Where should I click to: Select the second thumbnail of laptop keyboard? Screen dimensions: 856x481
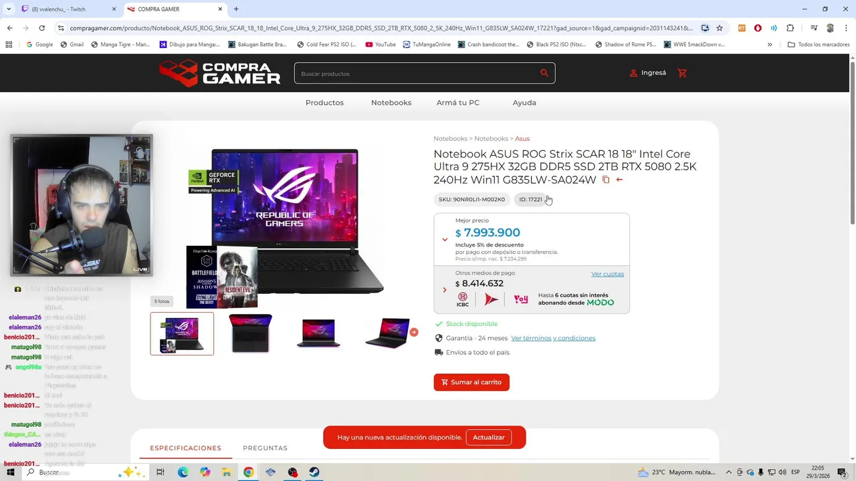(x=250, y=333)
